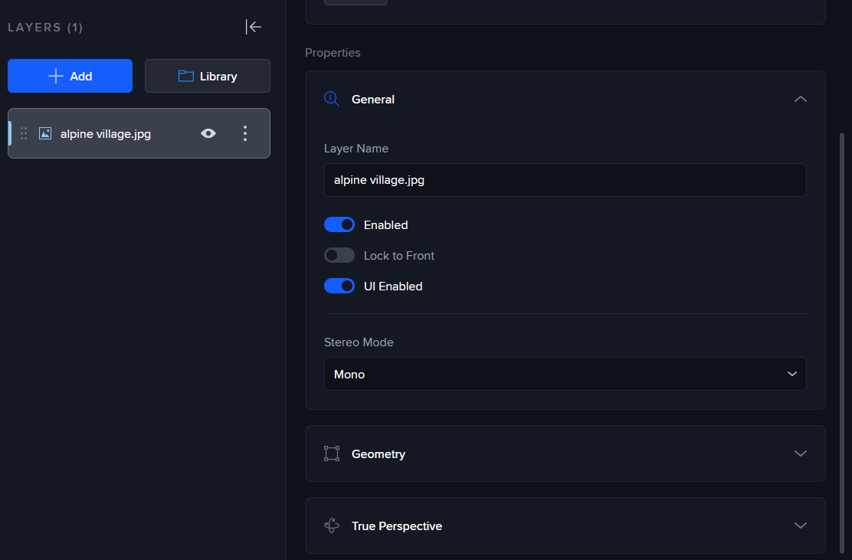The height and width of the screenshot is (560, 852).
Task: Open the layer Library
Action: point(208,76)
